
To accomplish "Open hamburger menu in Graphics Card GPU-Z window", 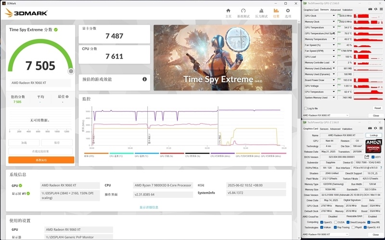I will [381, 128].
